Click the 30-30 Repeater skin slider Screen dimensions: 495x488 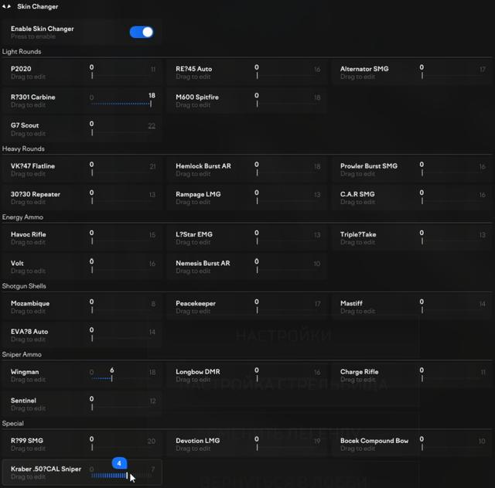(x=122, y=201)
